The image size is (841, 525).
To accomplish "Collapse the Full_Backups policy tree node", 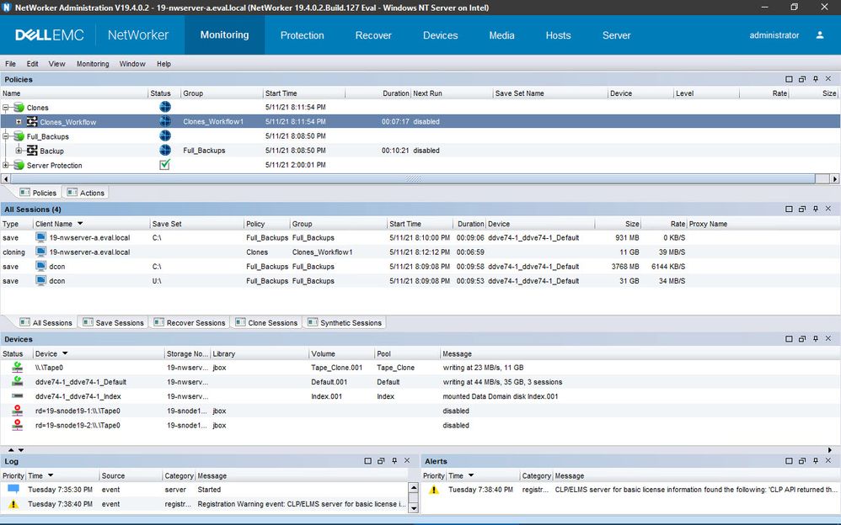I will [6, 136].
